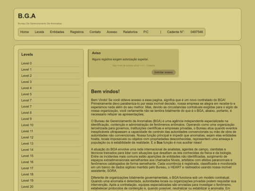This screenshot has width=255, height=191.
Task: Click the Aviso heading
Action: pos(96,53)
